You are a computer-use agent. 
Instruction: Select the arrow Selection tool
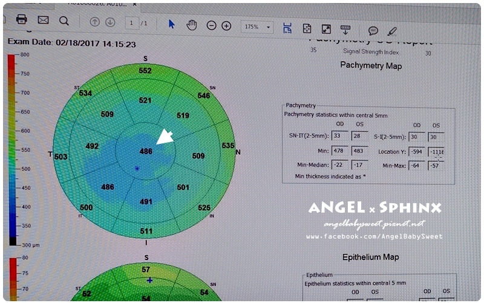point(172,24)
